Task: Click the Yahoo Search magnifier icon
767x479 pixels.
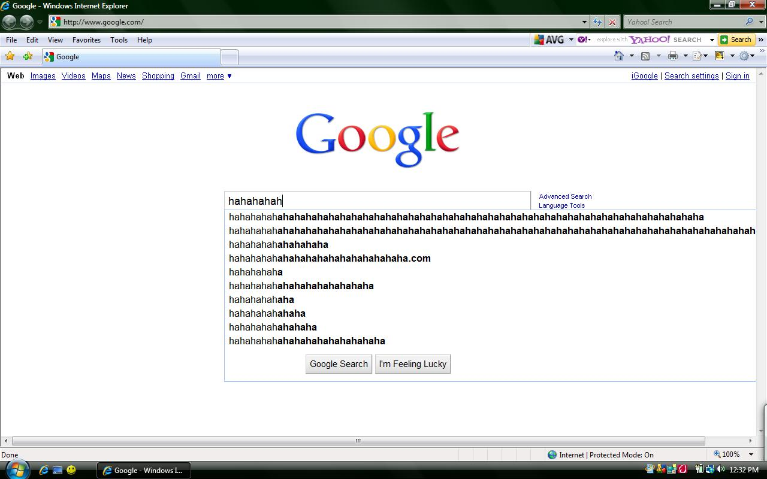Action: pyautogui.click(x=750, y=22)
